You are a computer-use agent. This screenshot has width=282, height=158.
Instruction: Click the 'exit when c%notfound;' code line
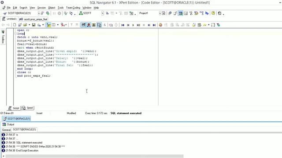[35, 48]
